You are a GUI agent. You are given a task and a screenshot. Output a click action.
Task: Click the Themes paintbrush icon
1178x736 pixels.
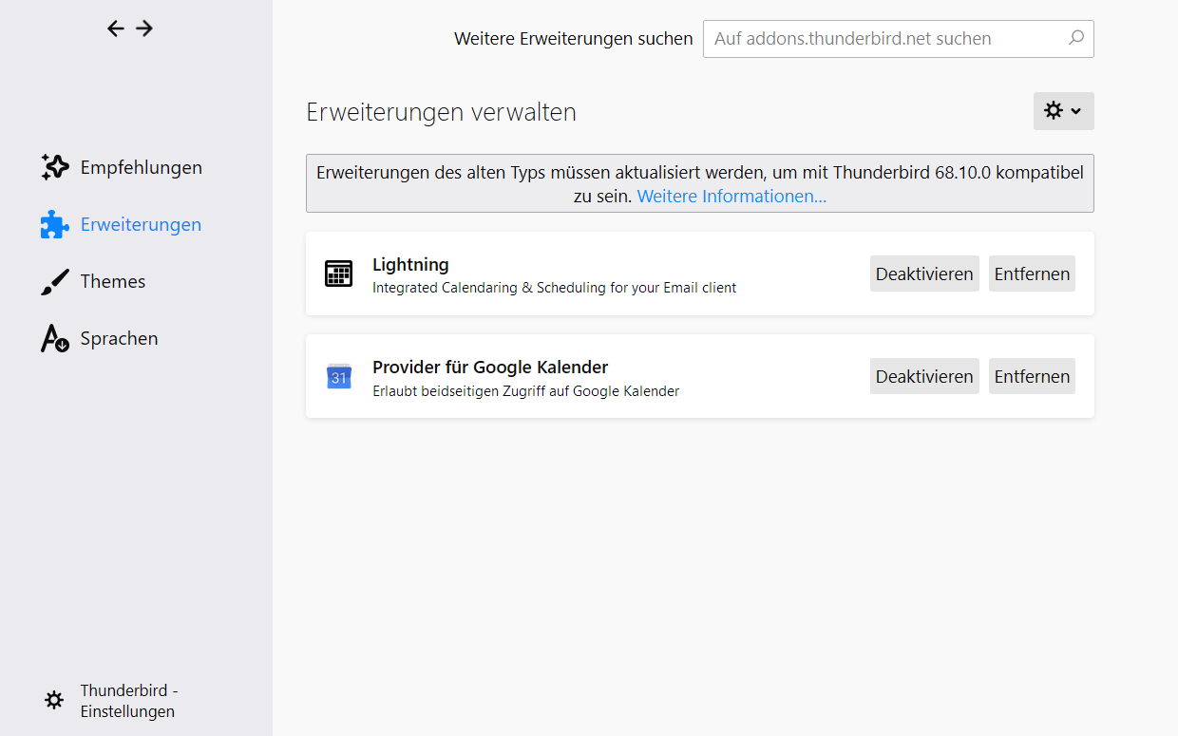pyautogui.click(x=55, y=282)
